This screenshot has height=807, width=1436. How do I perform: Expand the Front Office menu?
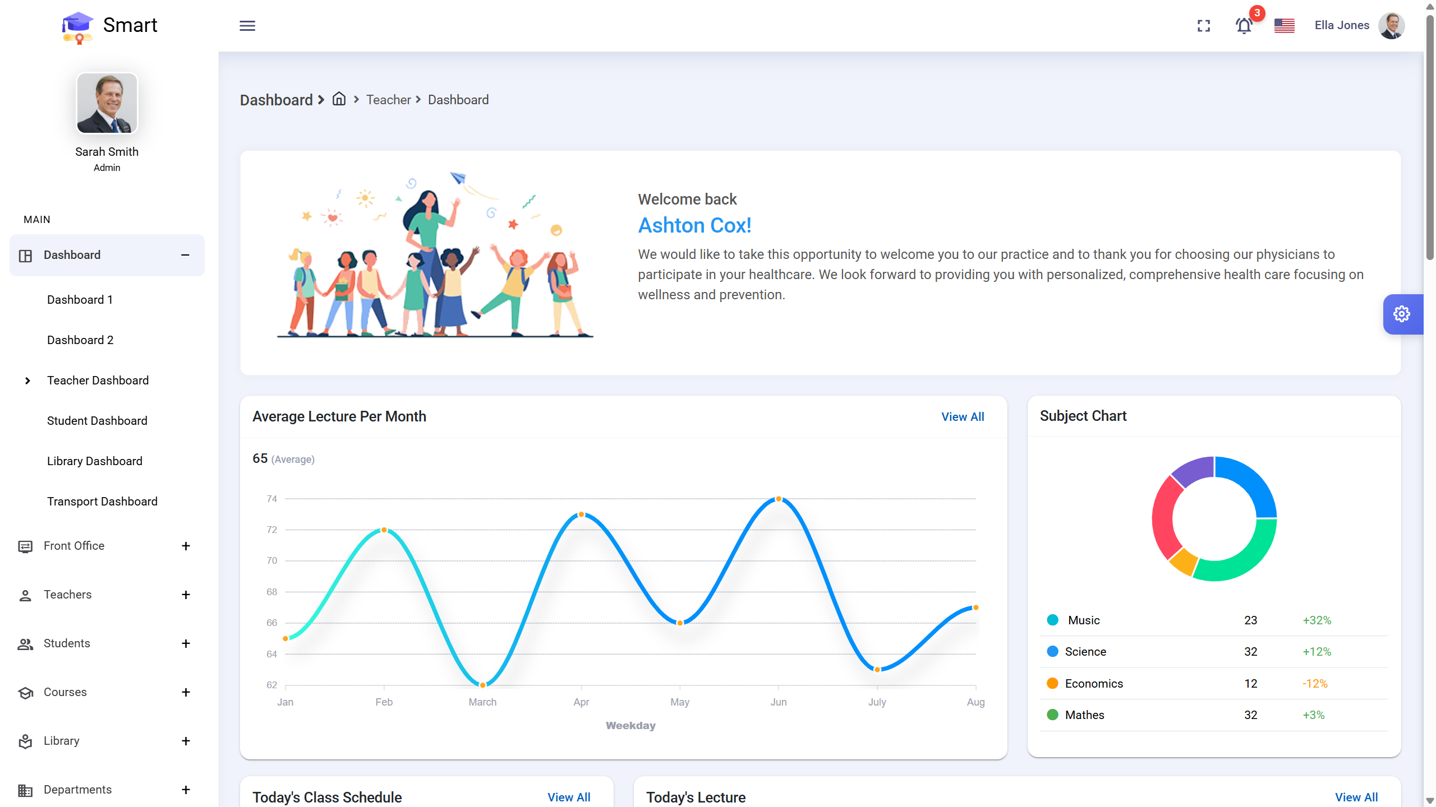click(x=186, y=546)
